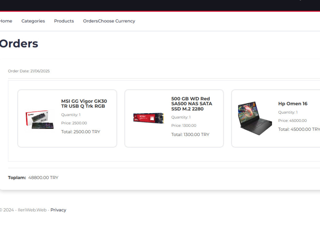This screenshot has height=240, width=320.
Task: Click Quantity: 1 on the SSD card
Action: pyautogui.click(x=181, y=117)
